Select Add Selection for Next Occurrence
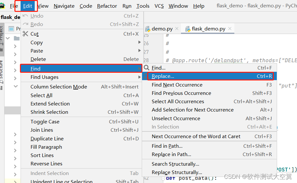 [210, 110]
